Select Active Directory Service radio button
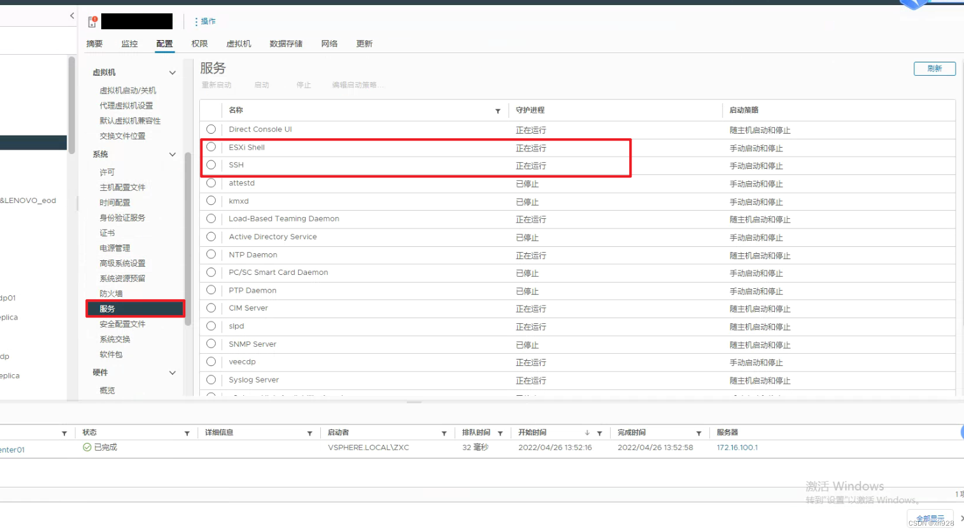 (x=211, y=236)
